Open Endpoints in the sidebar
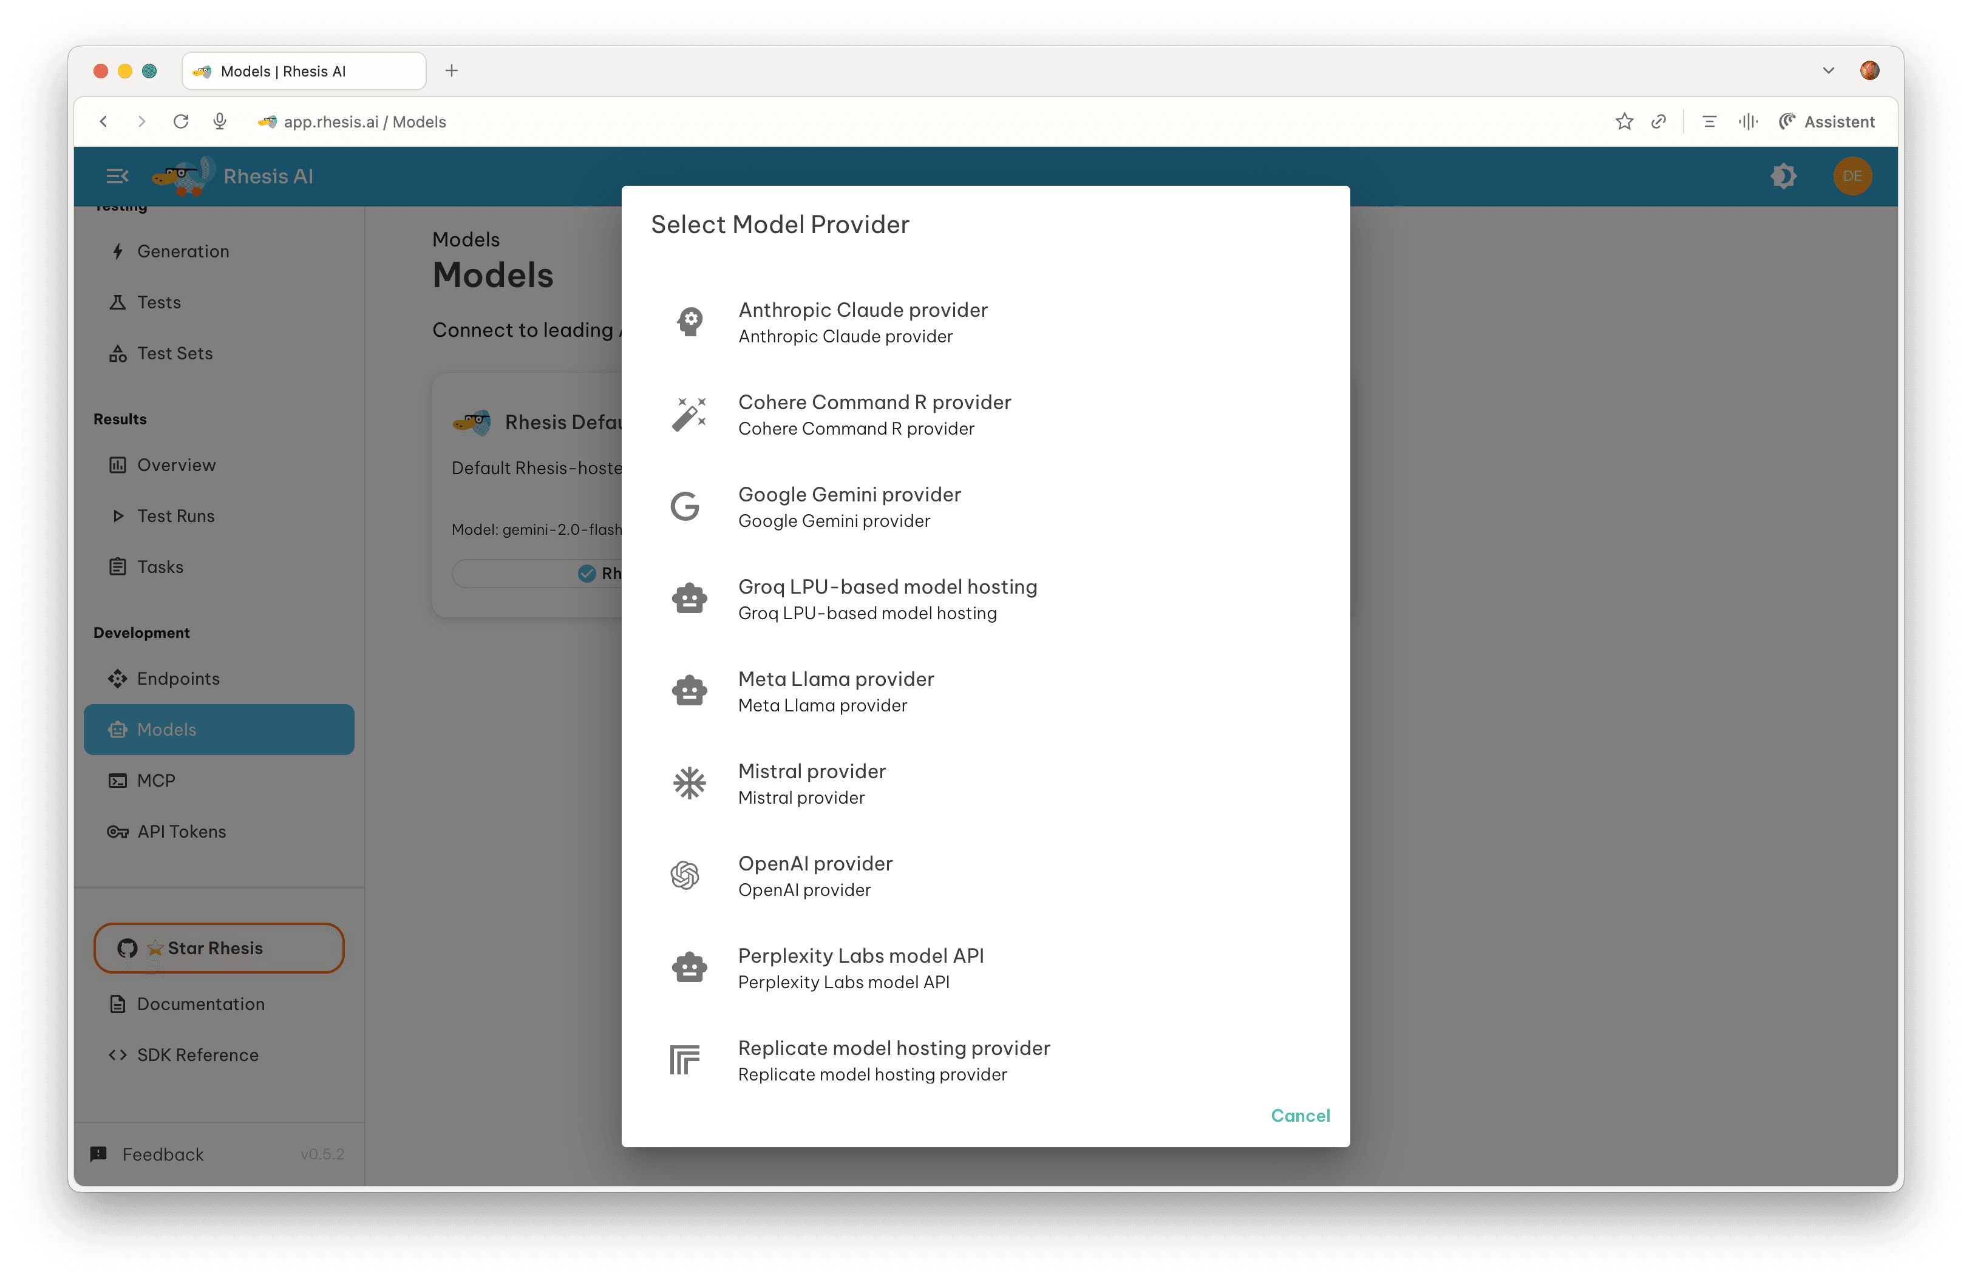The width and height of the screenshot is (1972, 1282). pos(178,678)
